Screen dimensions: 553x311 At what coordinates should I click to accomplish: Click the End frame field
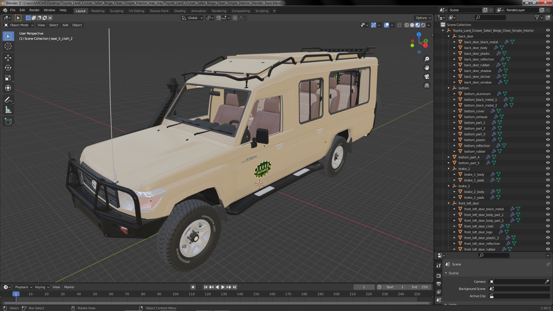click(x=420, y=287)
